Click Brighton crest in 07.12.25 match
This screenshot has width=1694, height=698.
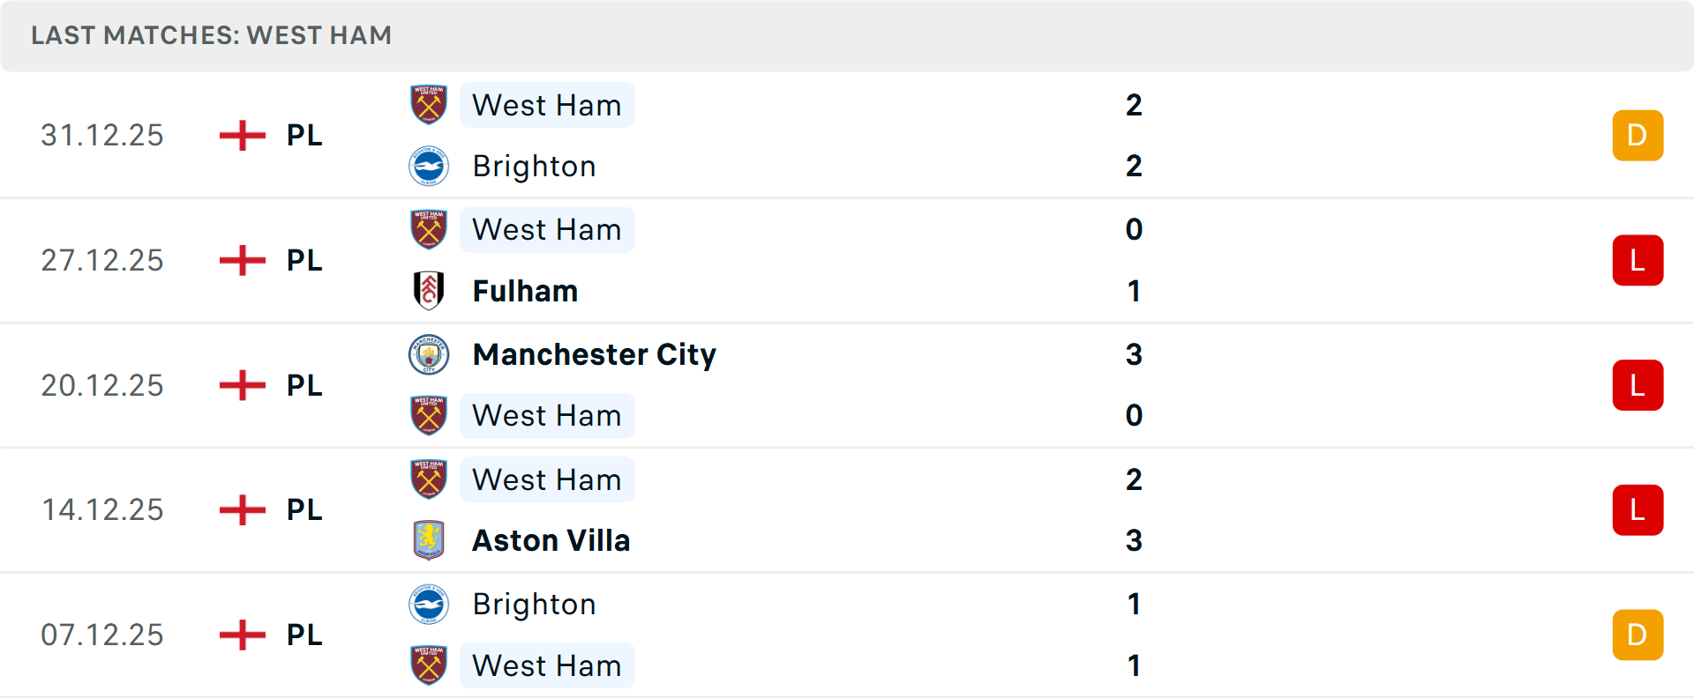(429, 604)
